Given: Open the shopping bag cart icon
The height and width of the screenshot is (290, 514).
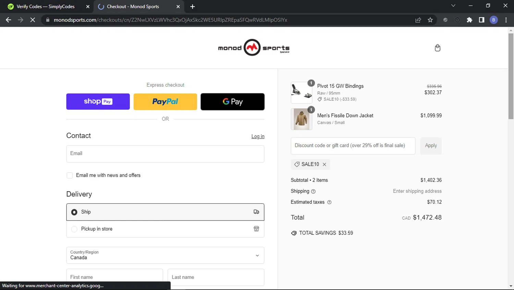Looking at the screenshot, I should tap(437, 48).
